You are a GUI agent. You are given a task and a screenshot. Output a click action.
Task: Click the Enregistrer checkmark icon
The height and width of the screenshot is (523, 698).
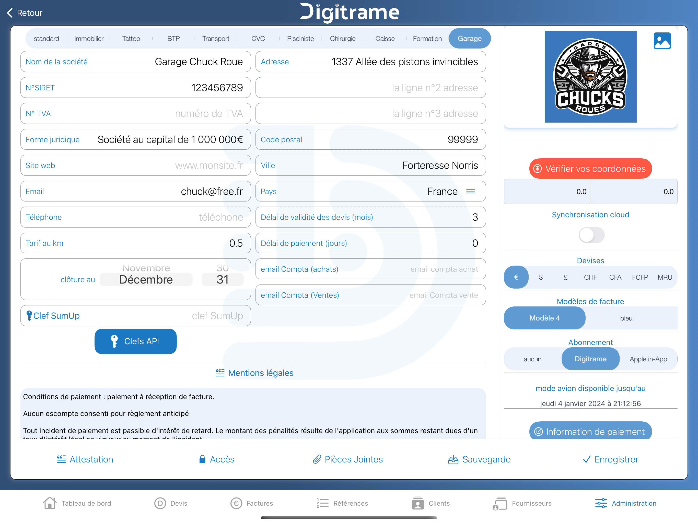click(x=586, y=459)
